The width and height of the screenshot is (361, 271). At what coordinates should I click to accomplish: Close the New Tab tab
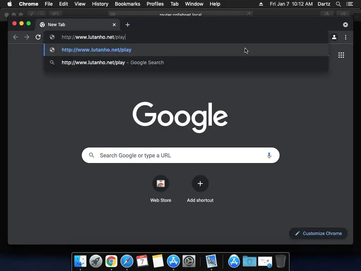click(x=114, y=25)
